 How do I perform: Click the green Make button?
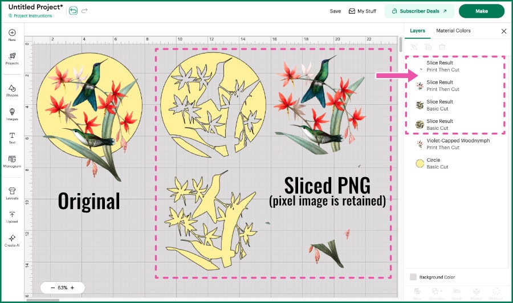click(482, 11)
